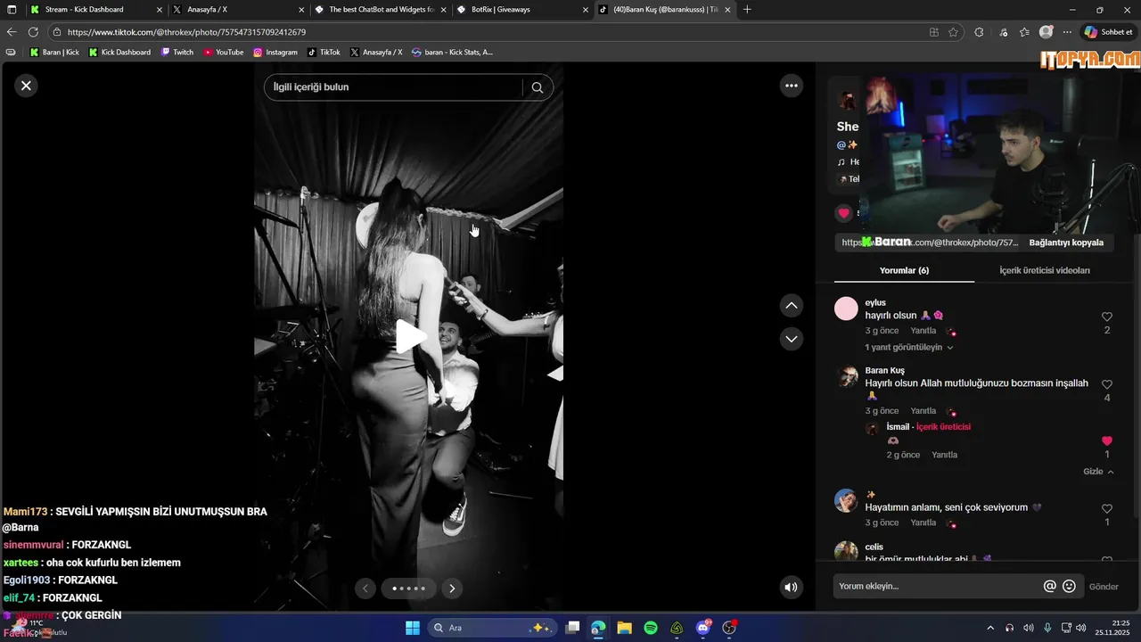Viewport: 1141px width, 642px height.
Task: Open Sohbet et Copilot button
Action: [x=1108, y=32]
